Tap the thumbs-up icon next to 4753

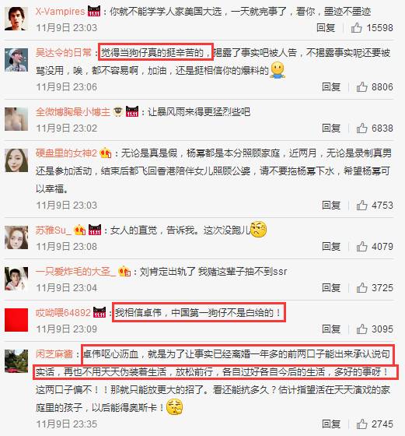pos(361,206)
